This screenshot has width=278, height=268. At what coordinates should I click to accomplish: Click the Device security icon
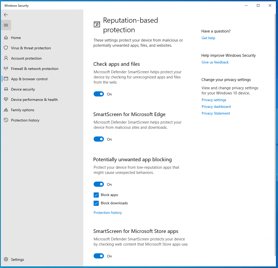point(6,89)
